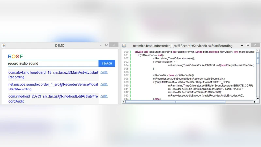The height and width of the screenshot is (147, 261).
Task: Click the Java icon in code viewer title bar
Action: 124,46
